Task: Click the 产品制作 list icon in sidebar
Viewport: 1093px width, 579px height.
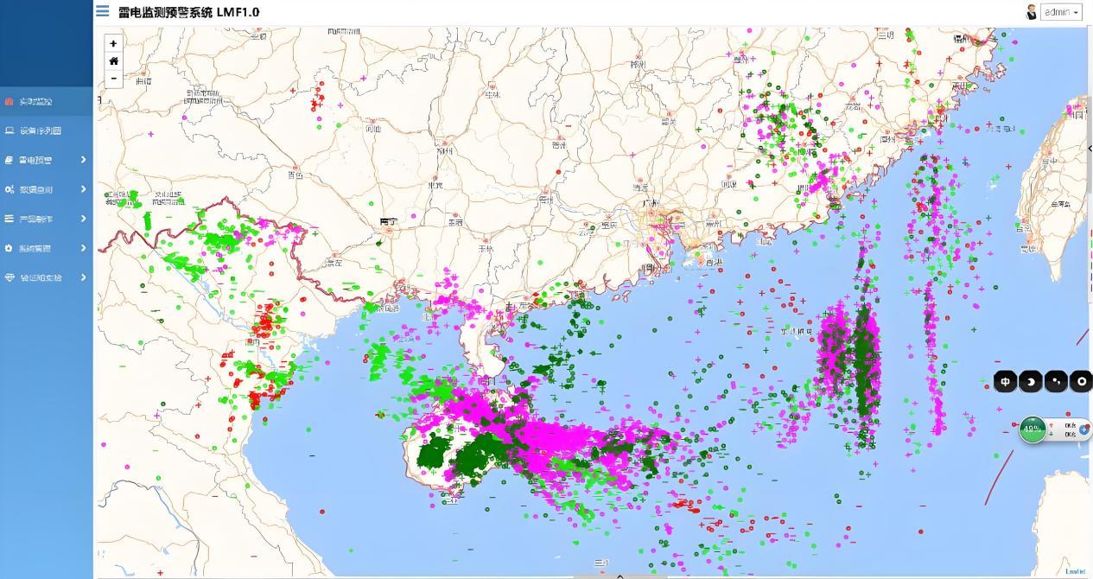Action: click(x=10, y=219)
